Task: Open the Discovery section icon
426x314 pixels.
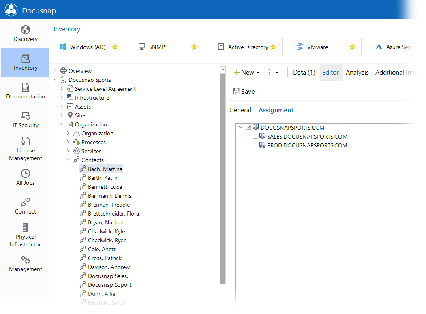Action: pyautogui.click(x=26, y=30)
